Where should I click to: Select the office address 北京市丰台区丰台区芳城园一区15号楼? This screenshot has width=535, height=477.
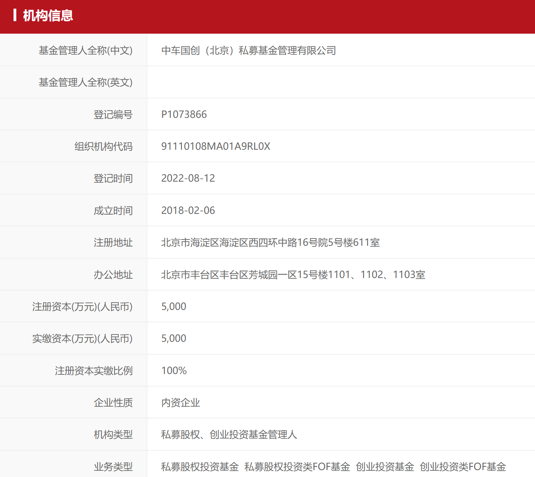(x=244, y=275)
